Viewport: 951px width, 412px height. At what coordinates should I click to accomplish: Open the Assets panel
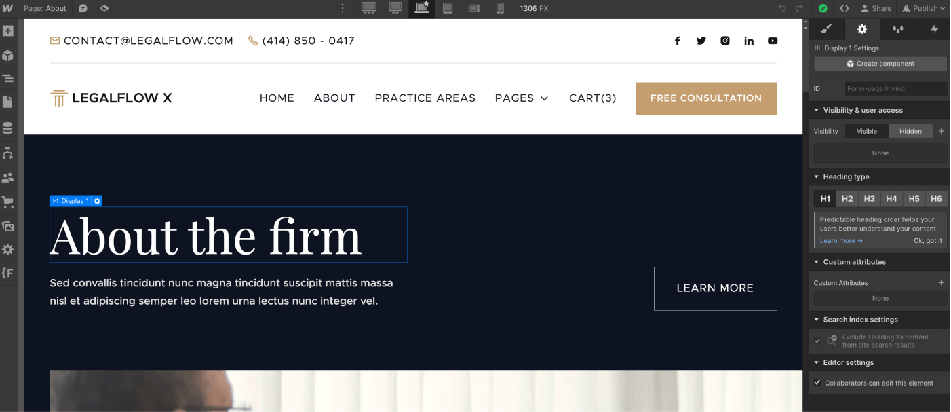tap(9, 225)
